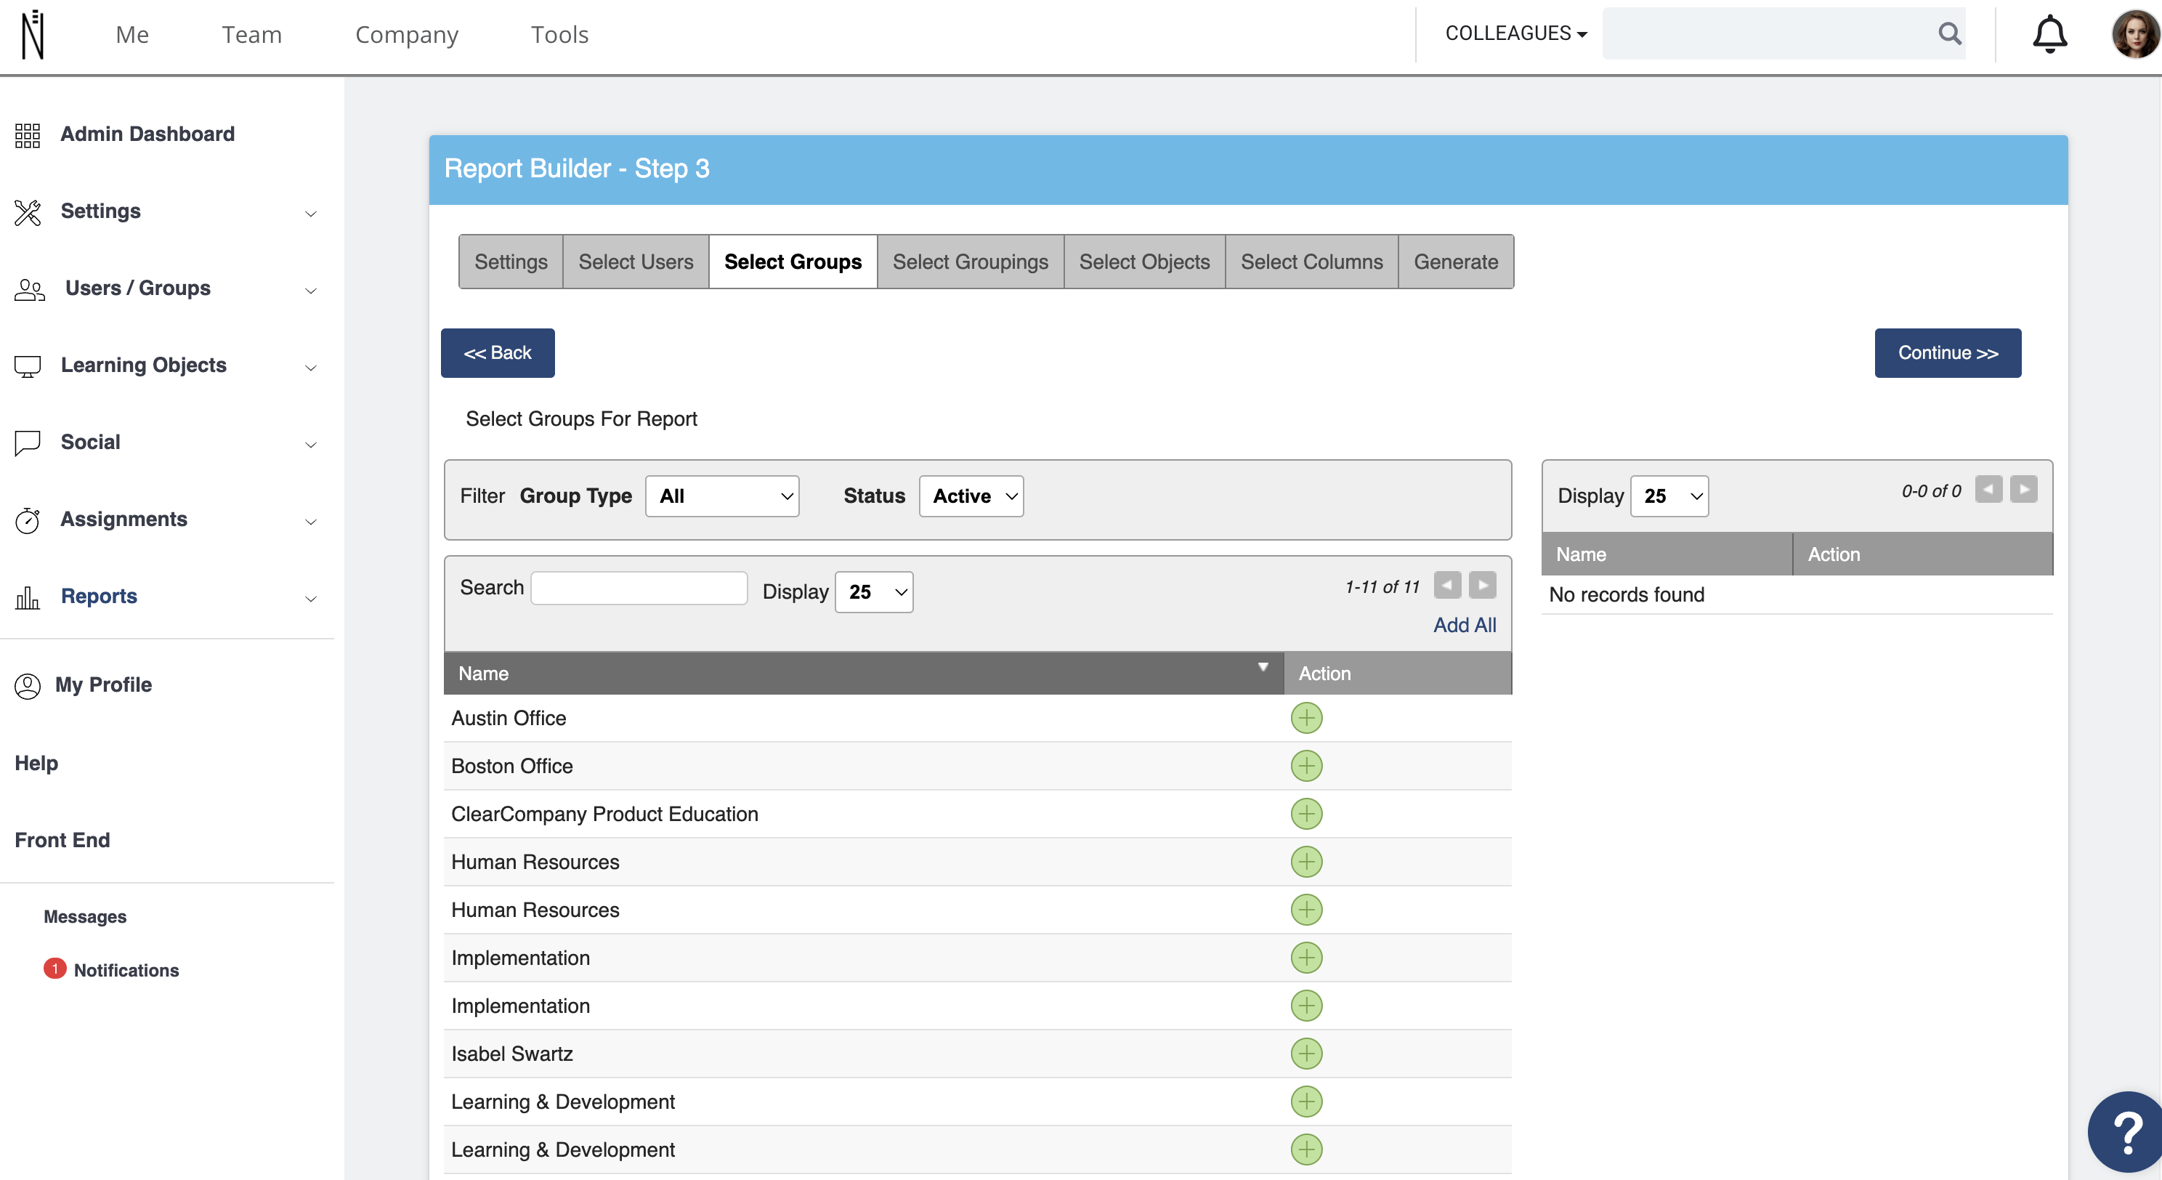The image size is (2162, 1180).
Task: Add Austin Office group to report
Action: [1306, 718]
